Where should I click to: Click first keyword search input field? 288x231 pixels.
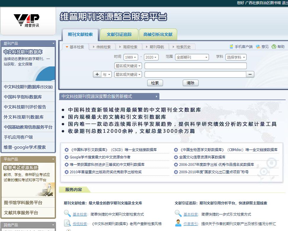pos(196,66)
